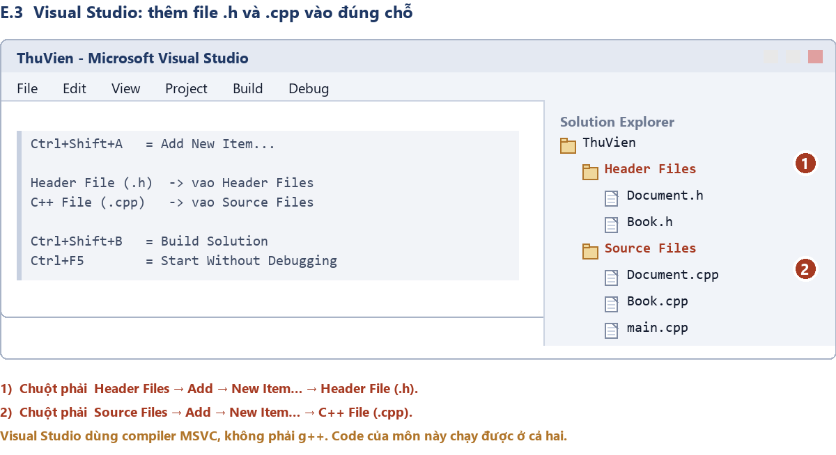Click the 'Header File (.h)' editor line
Image resolution: width=836 pixels, height=455 pixels.
pos(172,183)
